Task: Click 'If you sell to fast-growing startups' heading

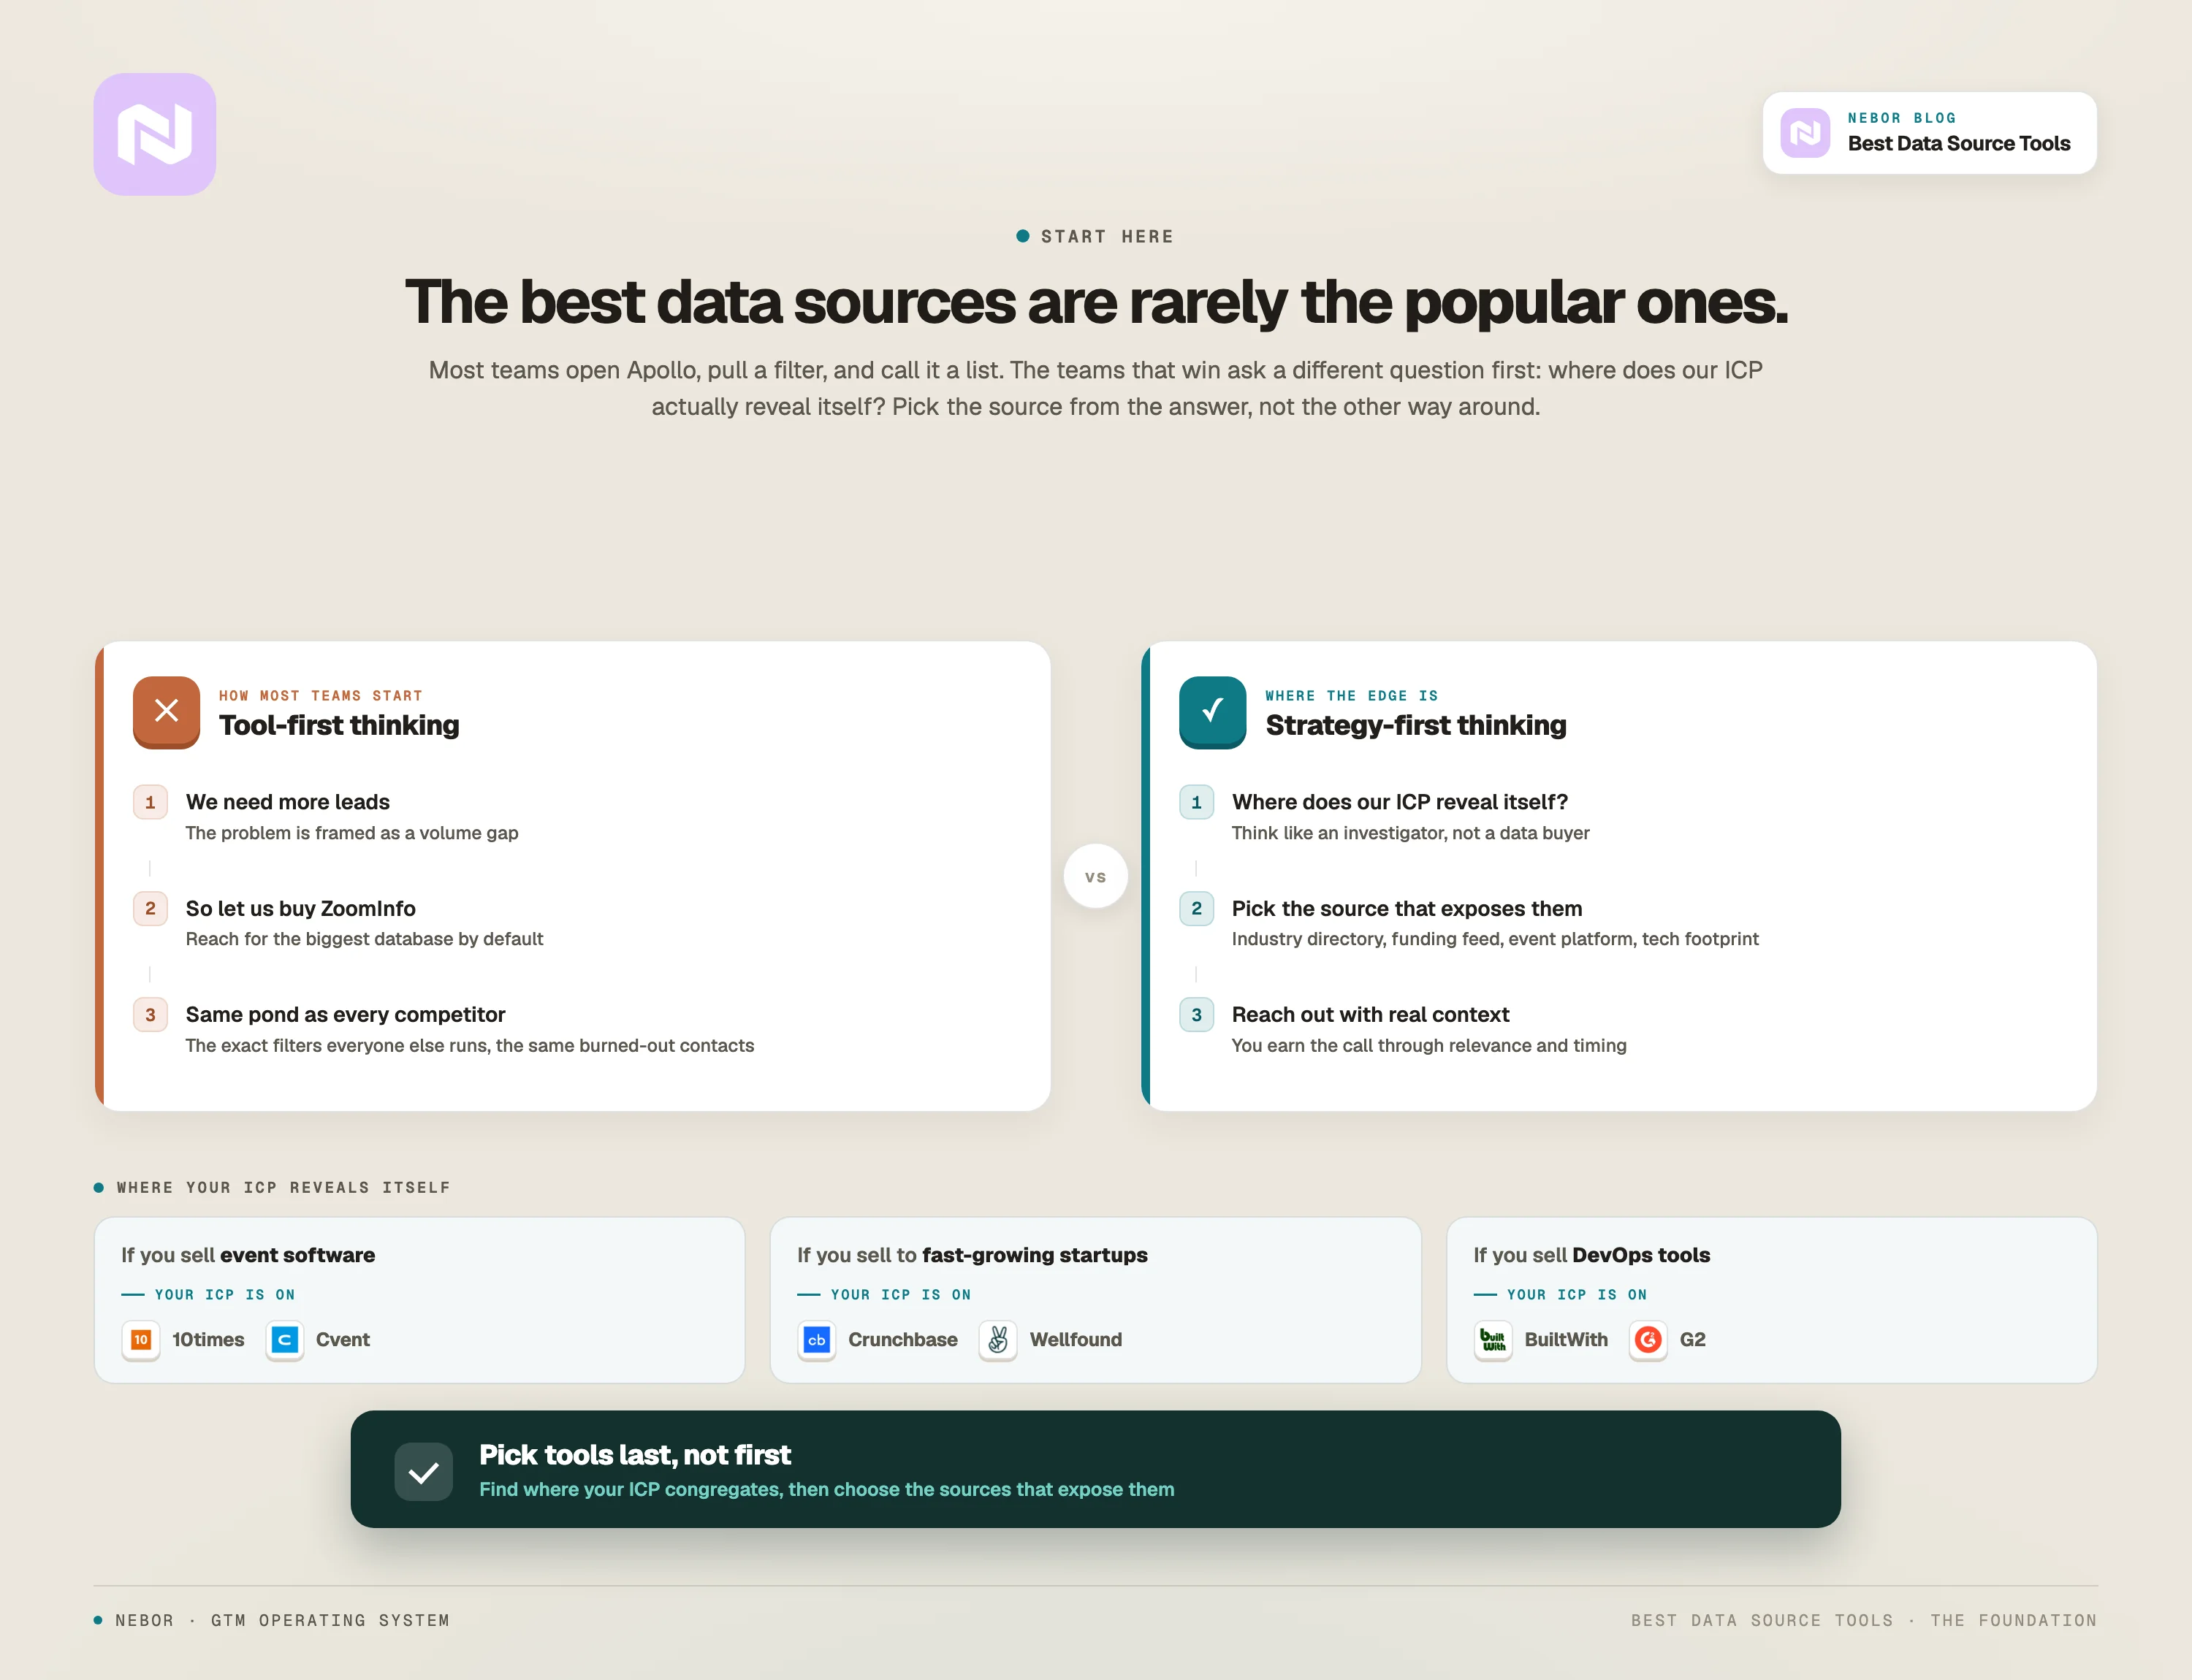Action: coord(973,1255)
